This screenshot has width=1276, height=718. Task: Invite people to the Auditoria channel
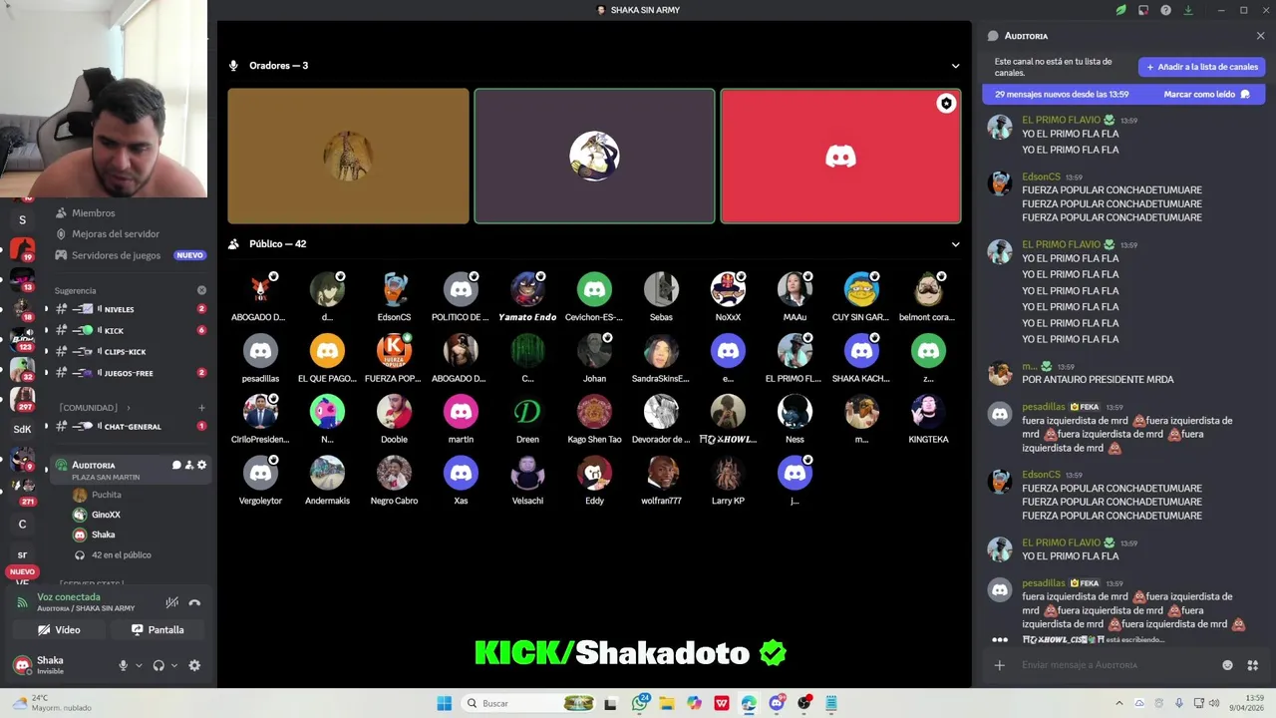coord(189,465)
